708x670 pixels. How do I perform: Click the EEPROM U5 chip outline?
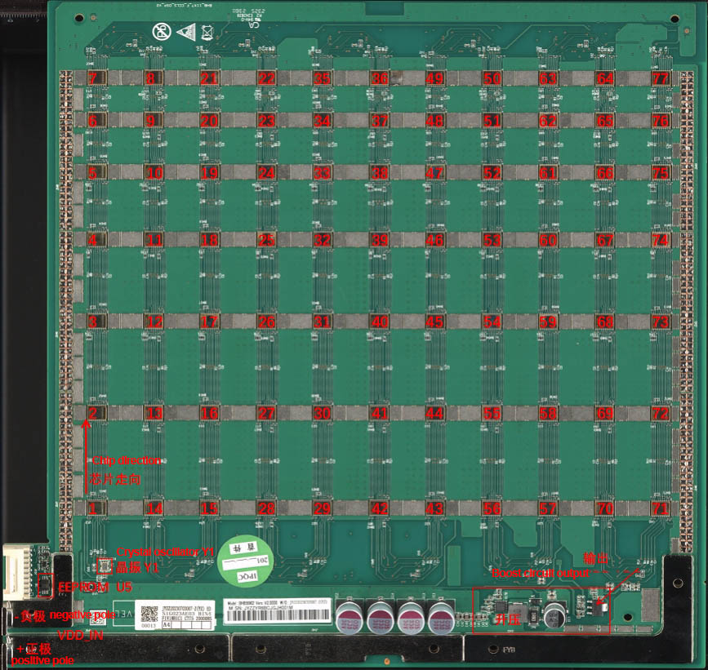click(47, 585)
